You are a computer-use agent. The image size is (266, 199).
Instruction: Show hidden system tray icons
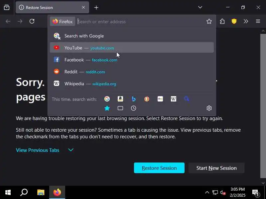207,192
